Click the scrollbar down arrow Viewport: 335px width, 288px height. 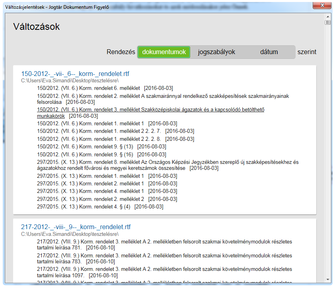point(328,279)
